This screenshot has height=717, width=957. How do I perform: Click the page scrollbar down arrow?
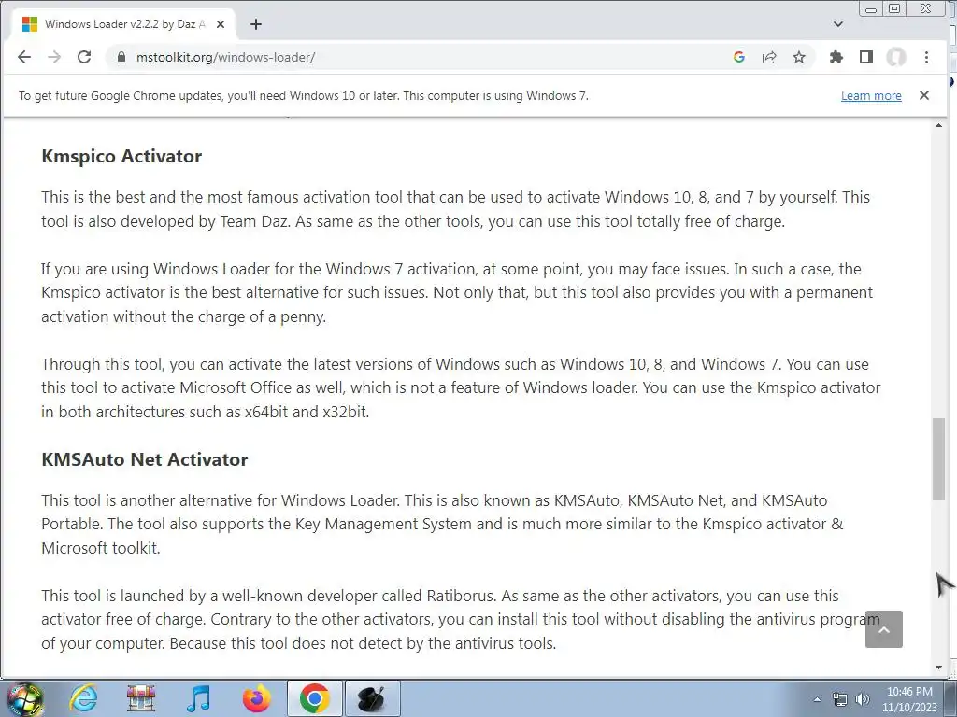click(938, 668)
